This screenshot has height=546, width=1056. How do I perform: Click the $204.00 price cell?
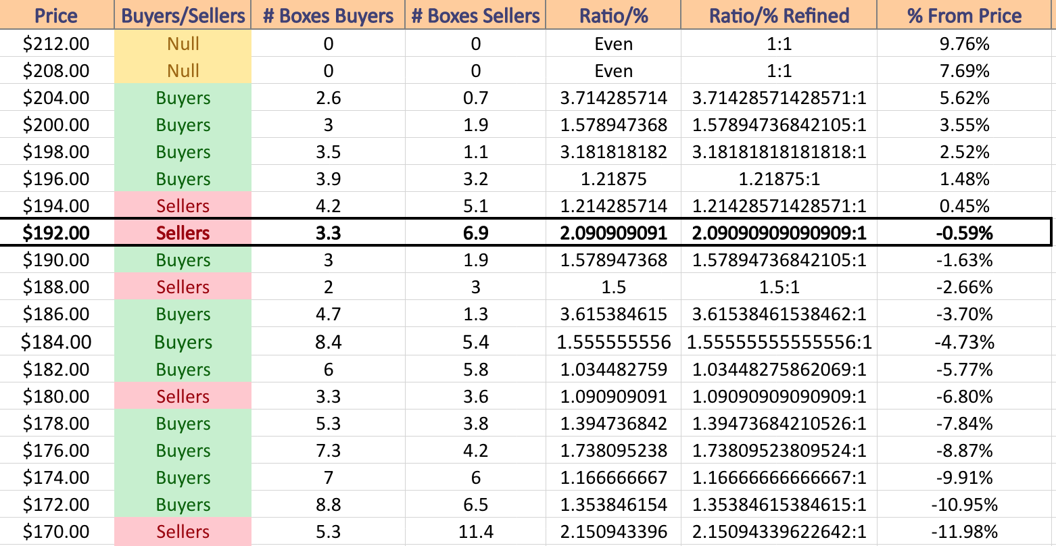(57, 98)
